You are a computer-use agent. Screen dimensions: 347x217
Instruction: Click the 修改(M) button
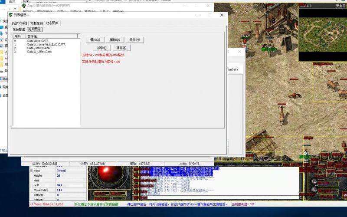click(x=134, y=40)
